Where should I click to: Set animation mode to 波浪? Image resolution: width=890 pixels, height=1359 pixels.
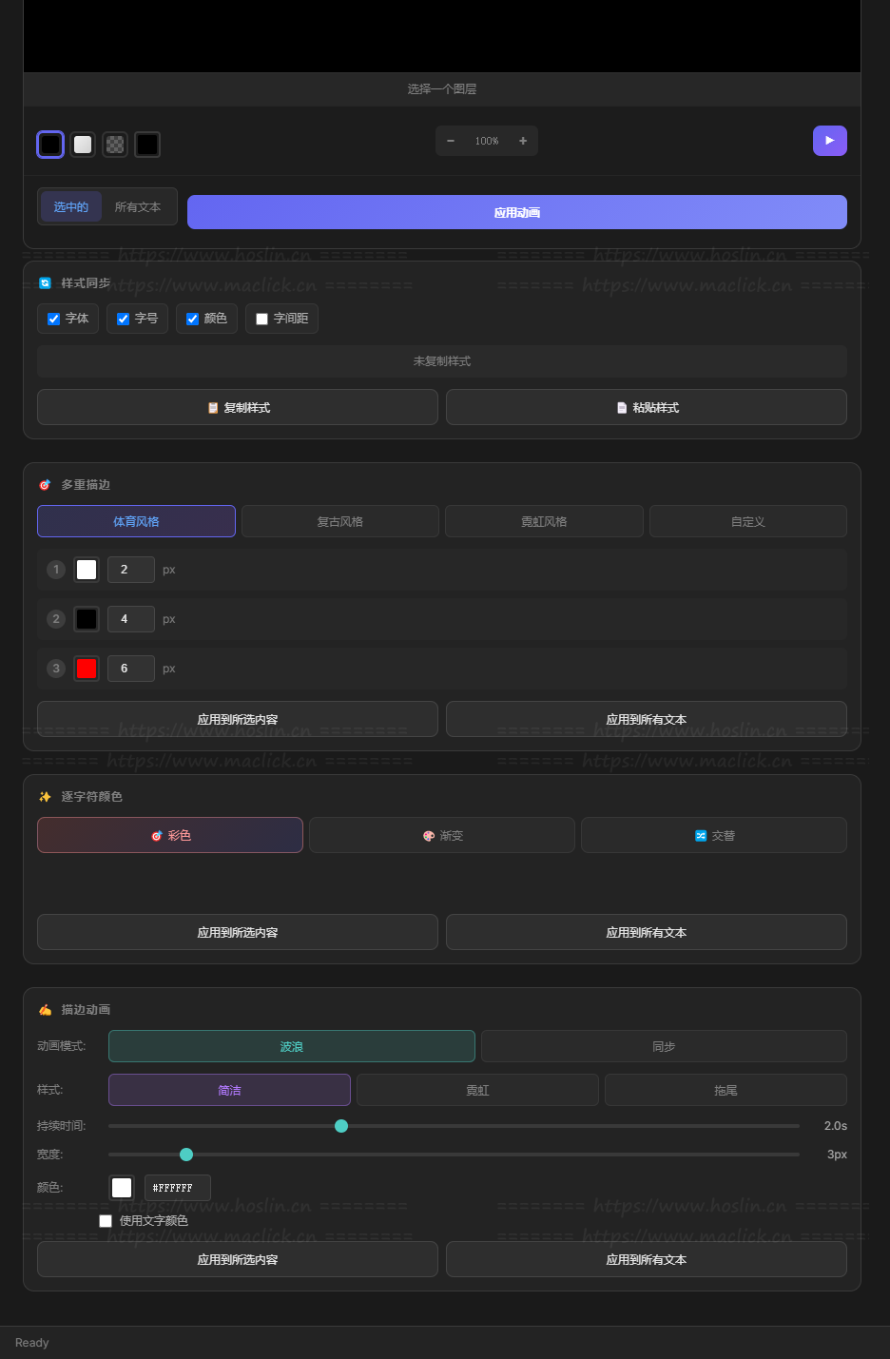click(292, 1046)
